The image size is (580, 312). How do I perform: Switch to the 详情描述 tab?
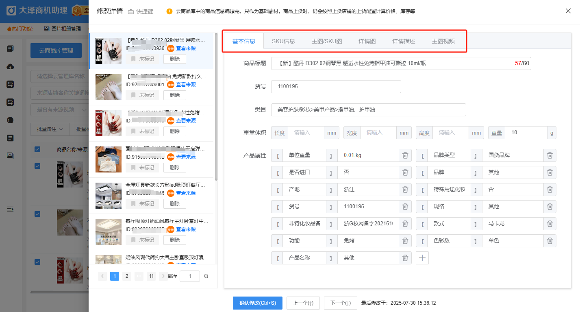point(404,41)
